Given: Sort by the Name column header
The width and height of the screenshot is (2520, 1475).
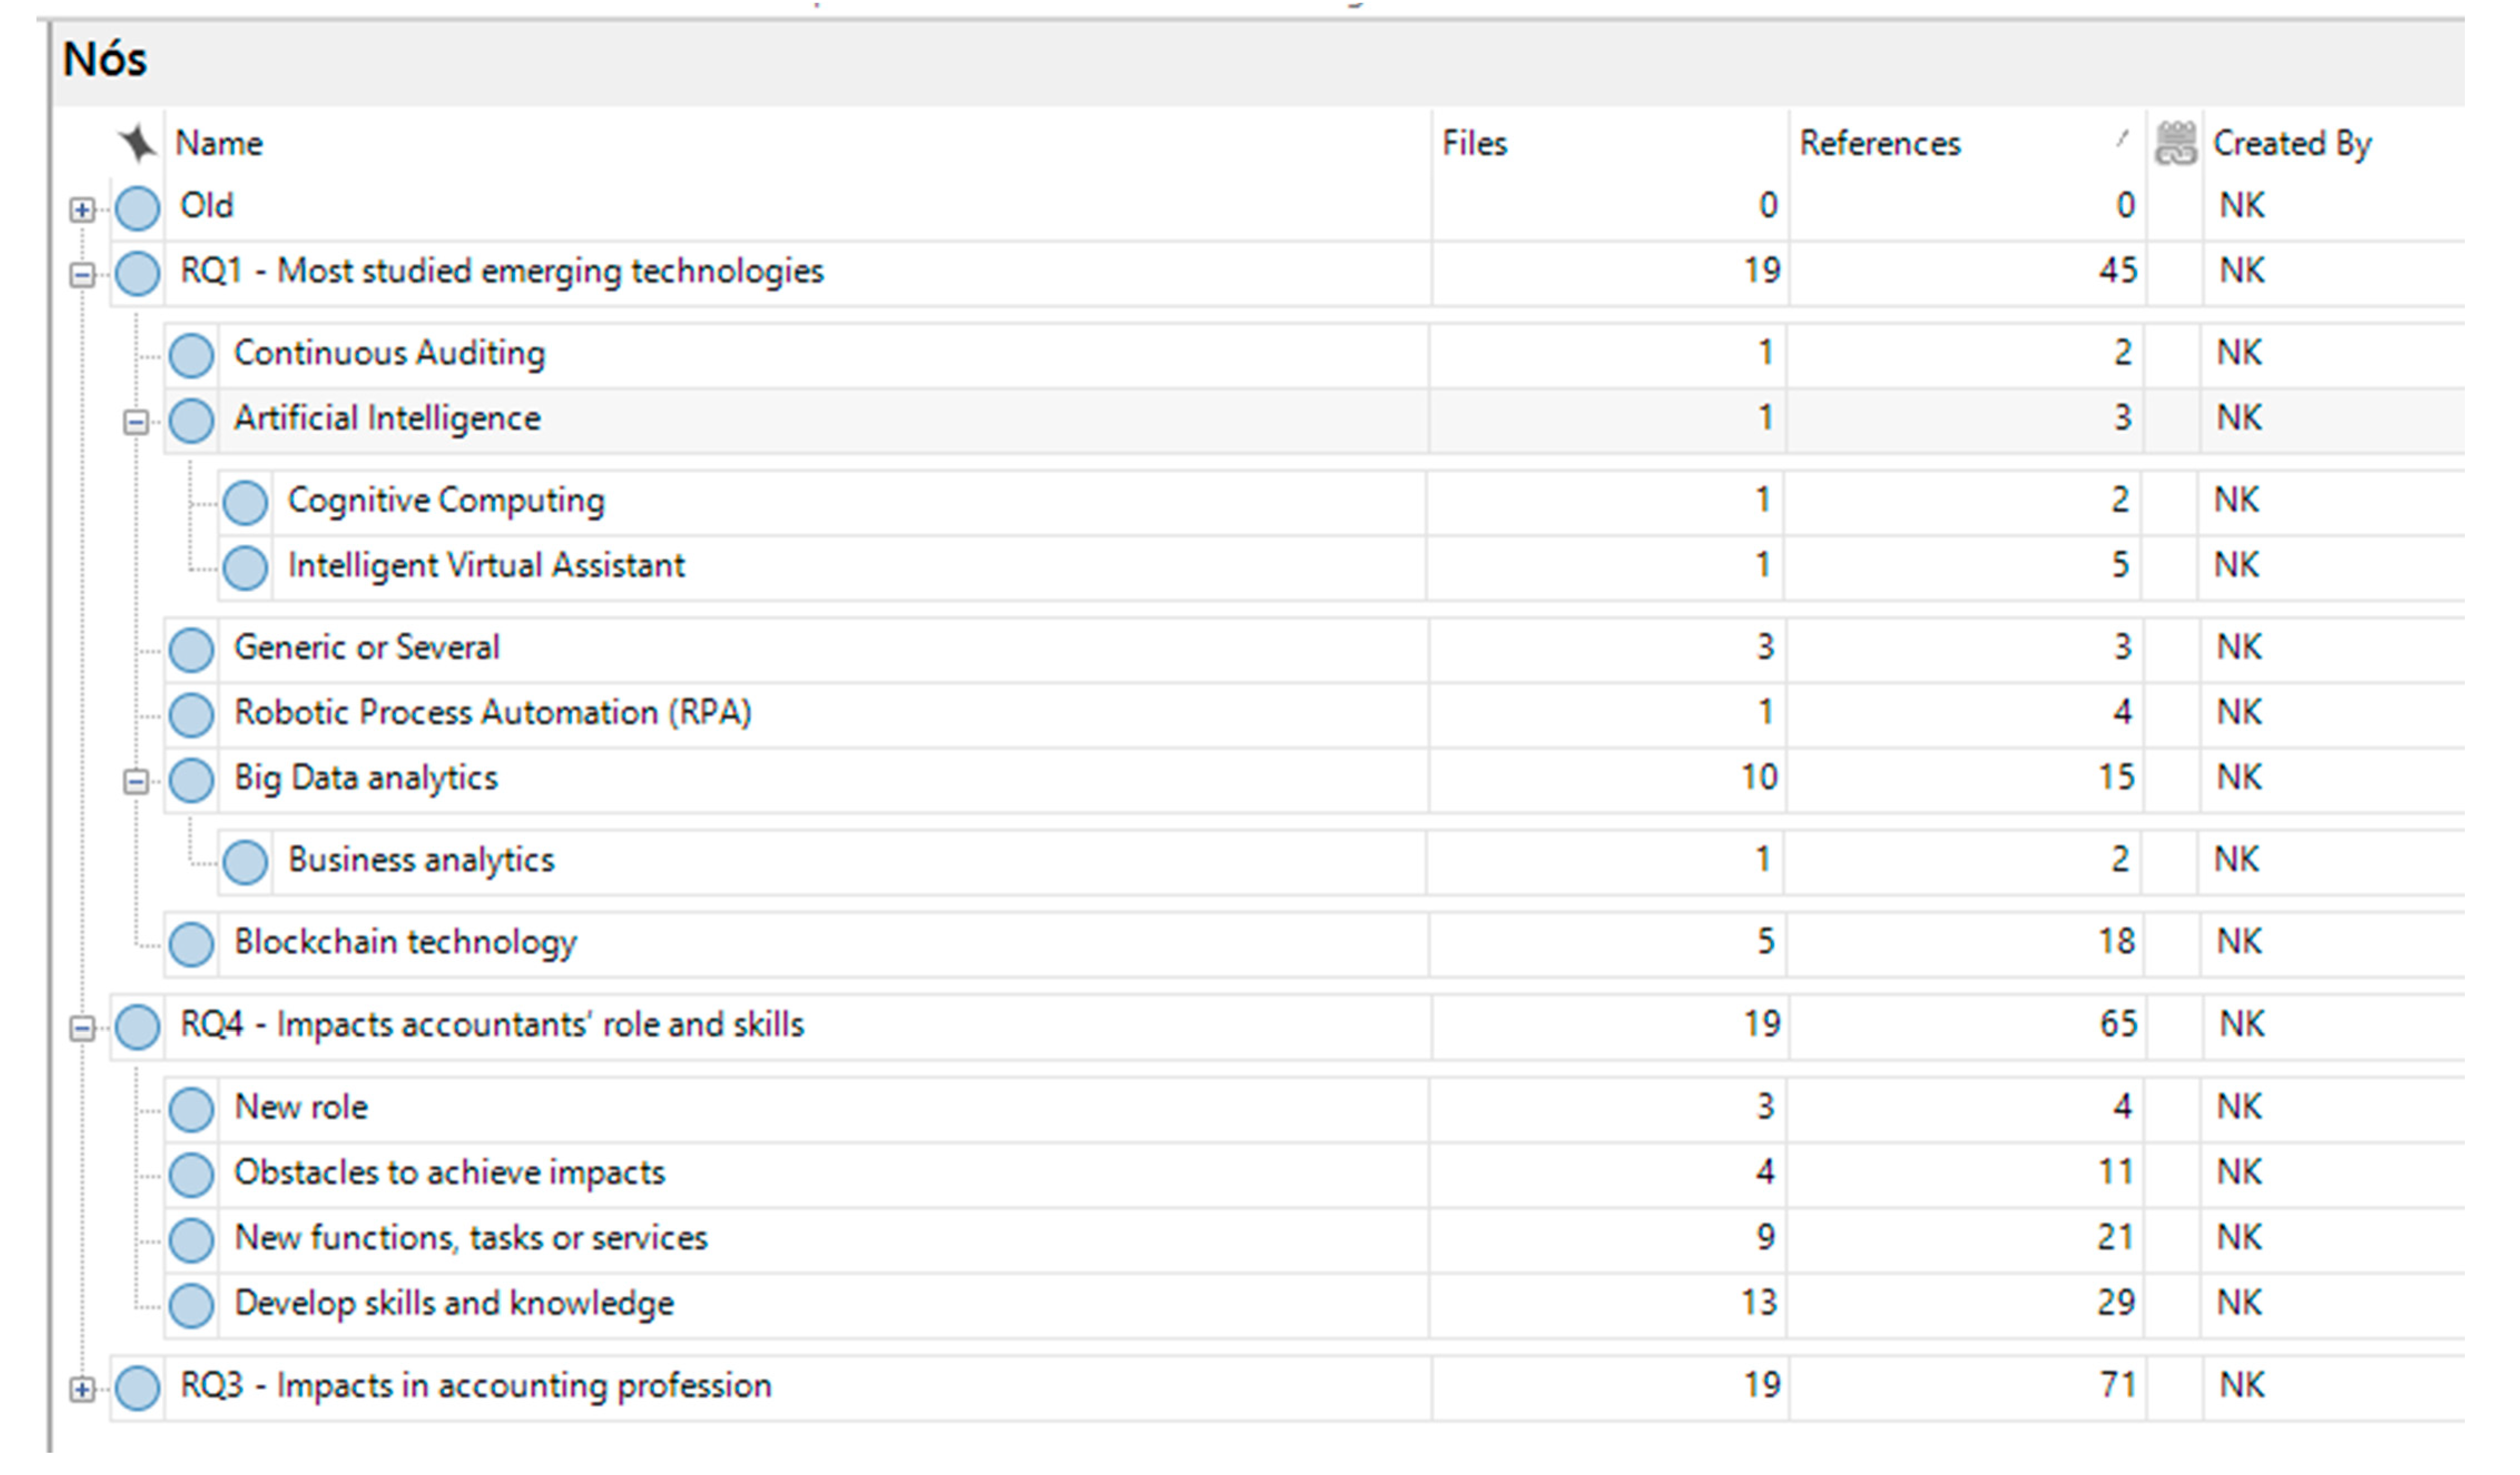Looking at the screenshot, I should pos(220,144).
